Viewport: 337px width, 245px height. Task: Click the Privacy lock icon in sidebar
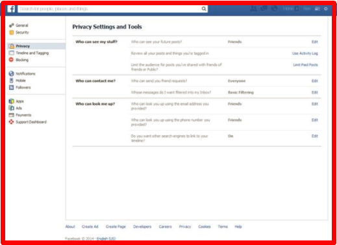pos(12,46)
